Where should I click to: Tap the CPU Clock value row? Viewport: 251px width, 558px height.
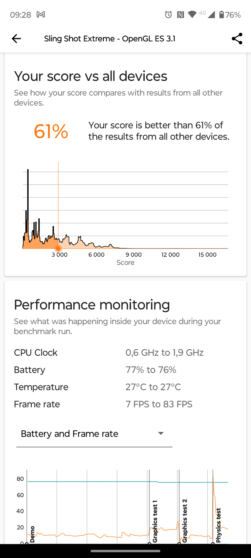164,353
